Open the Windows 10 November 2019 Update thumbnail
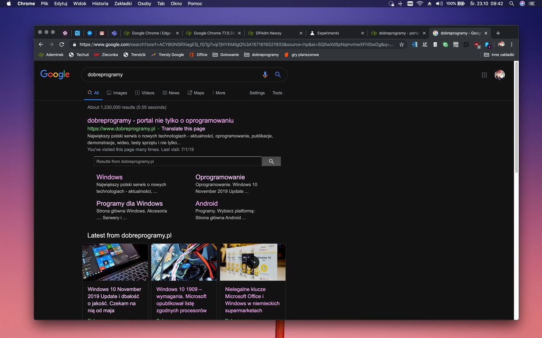 coord(115,262)
